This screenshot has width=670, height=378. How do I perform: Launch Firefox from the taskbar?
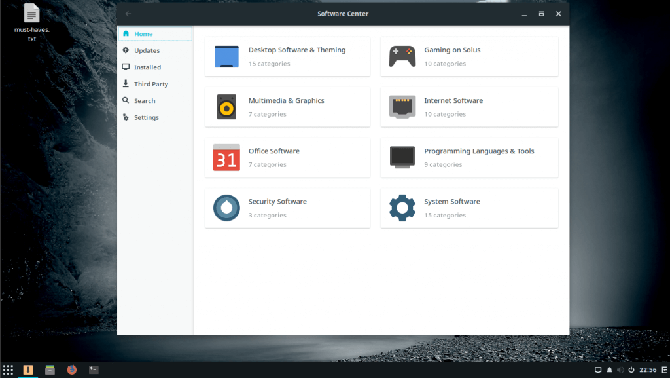click(x=71, y=369)
